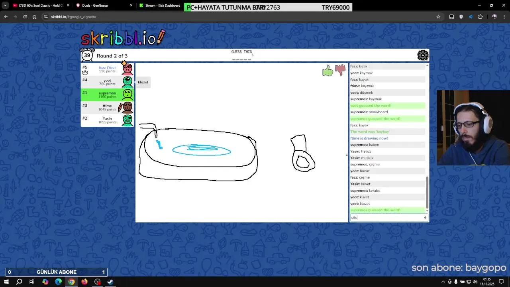Select ftime's brown avatar
Image resolution: width=510 pixels, height=287 pixels.
[x=127, y=107]
